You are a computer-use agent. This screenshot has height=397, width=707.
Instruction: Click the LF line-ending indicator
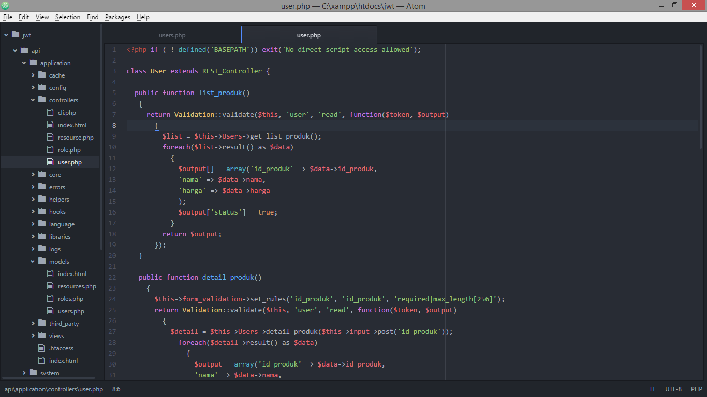tap(653, 389)
